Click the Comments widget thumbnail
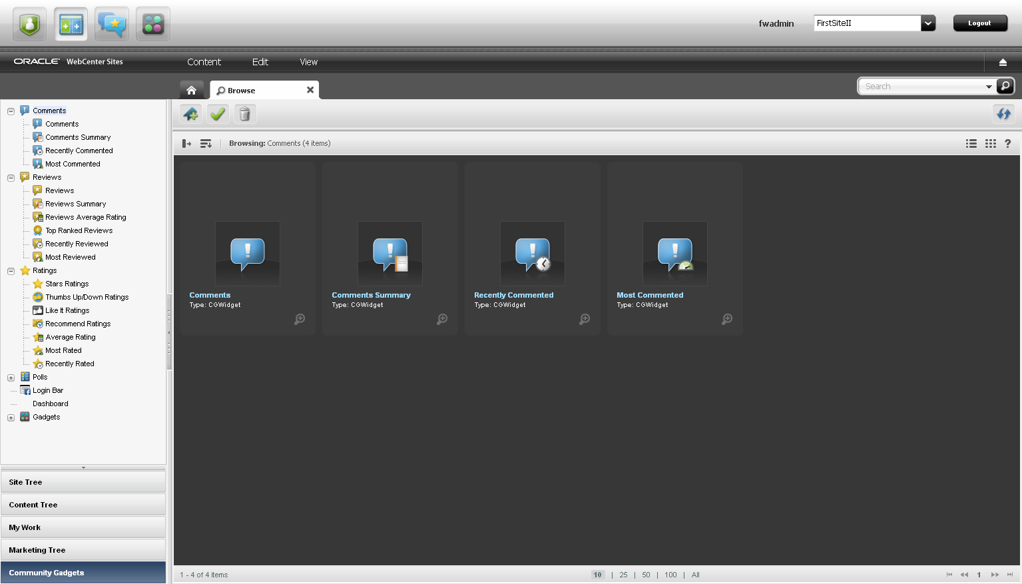Image resolution: width=1022 pixels, height=584 pixels. click(248, 254)
